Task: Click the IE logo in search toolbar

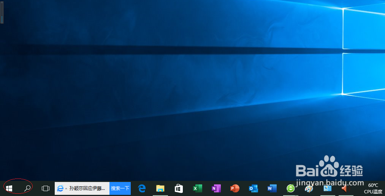Action: coord(60,188)
